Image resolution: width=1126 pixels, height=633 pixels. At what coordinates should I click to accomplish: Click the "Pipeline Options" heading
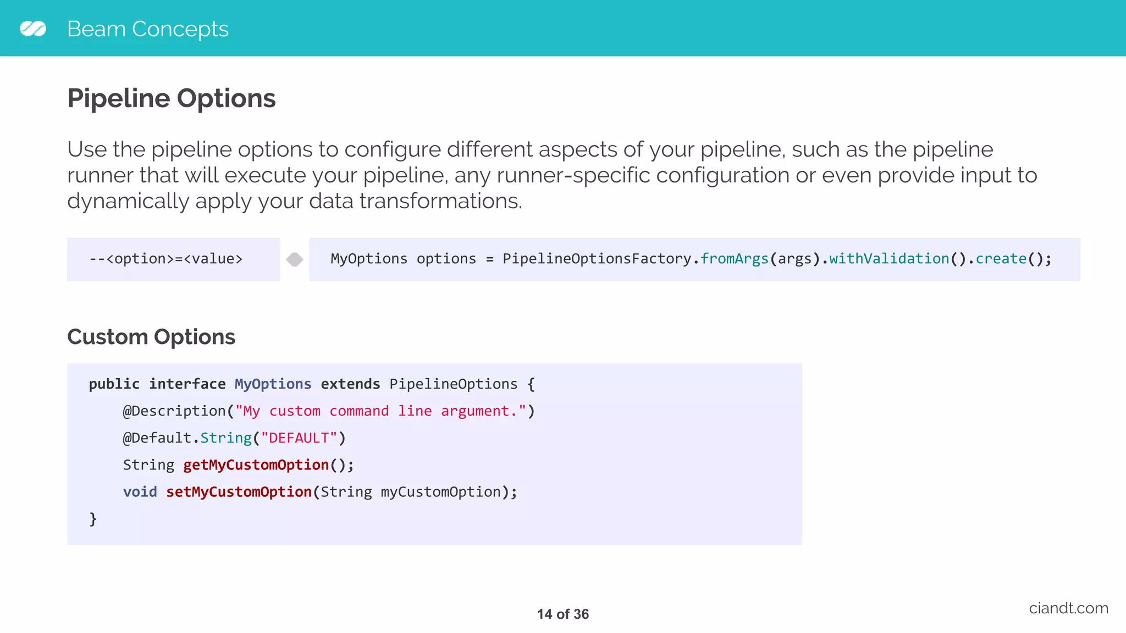[171, 98]
